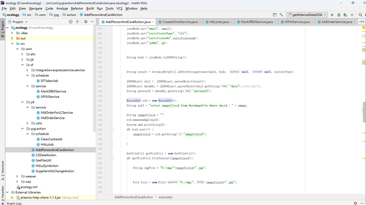
Task: Toggle the Z: Structure side tool window
Action: [x=2, y=168]
